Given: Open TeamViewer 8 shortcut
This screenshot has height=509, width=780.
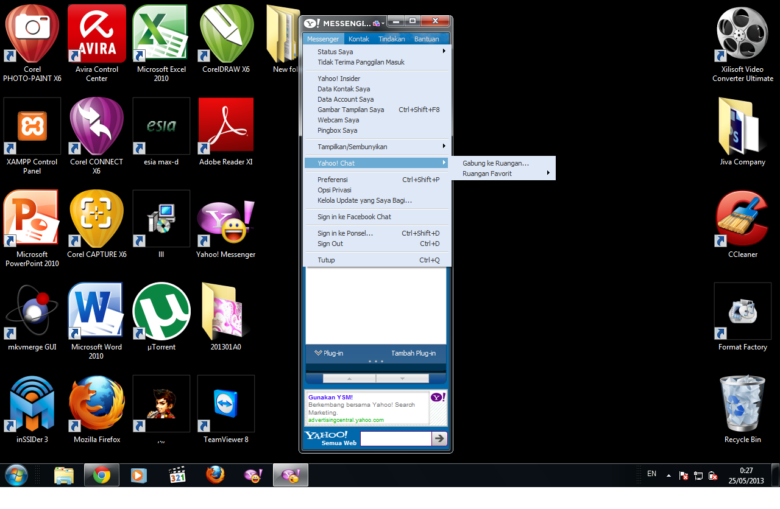Looking at the screenshot, I should [x=226, y=409].
